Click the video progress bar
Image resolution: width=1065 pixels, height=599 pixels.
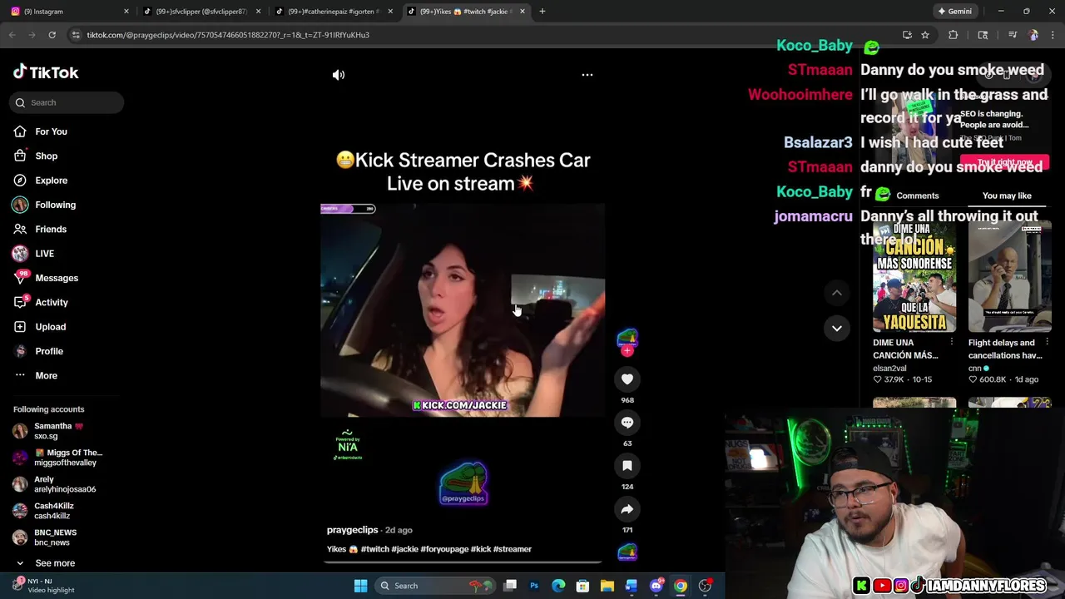(x=463, y=562)
